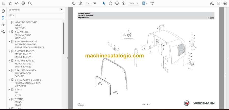Select the ENGINE ATTACHMENTS PARTS bookmark

point(29,47)
